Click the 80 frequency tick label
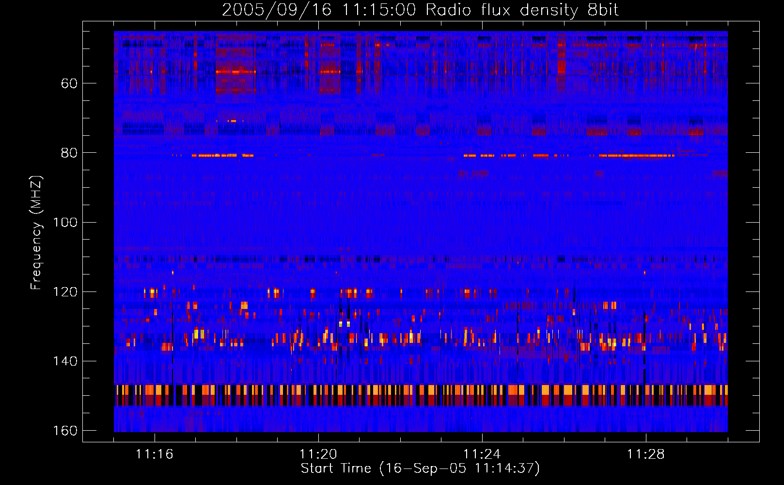784x485 pixels. [69, 153]
